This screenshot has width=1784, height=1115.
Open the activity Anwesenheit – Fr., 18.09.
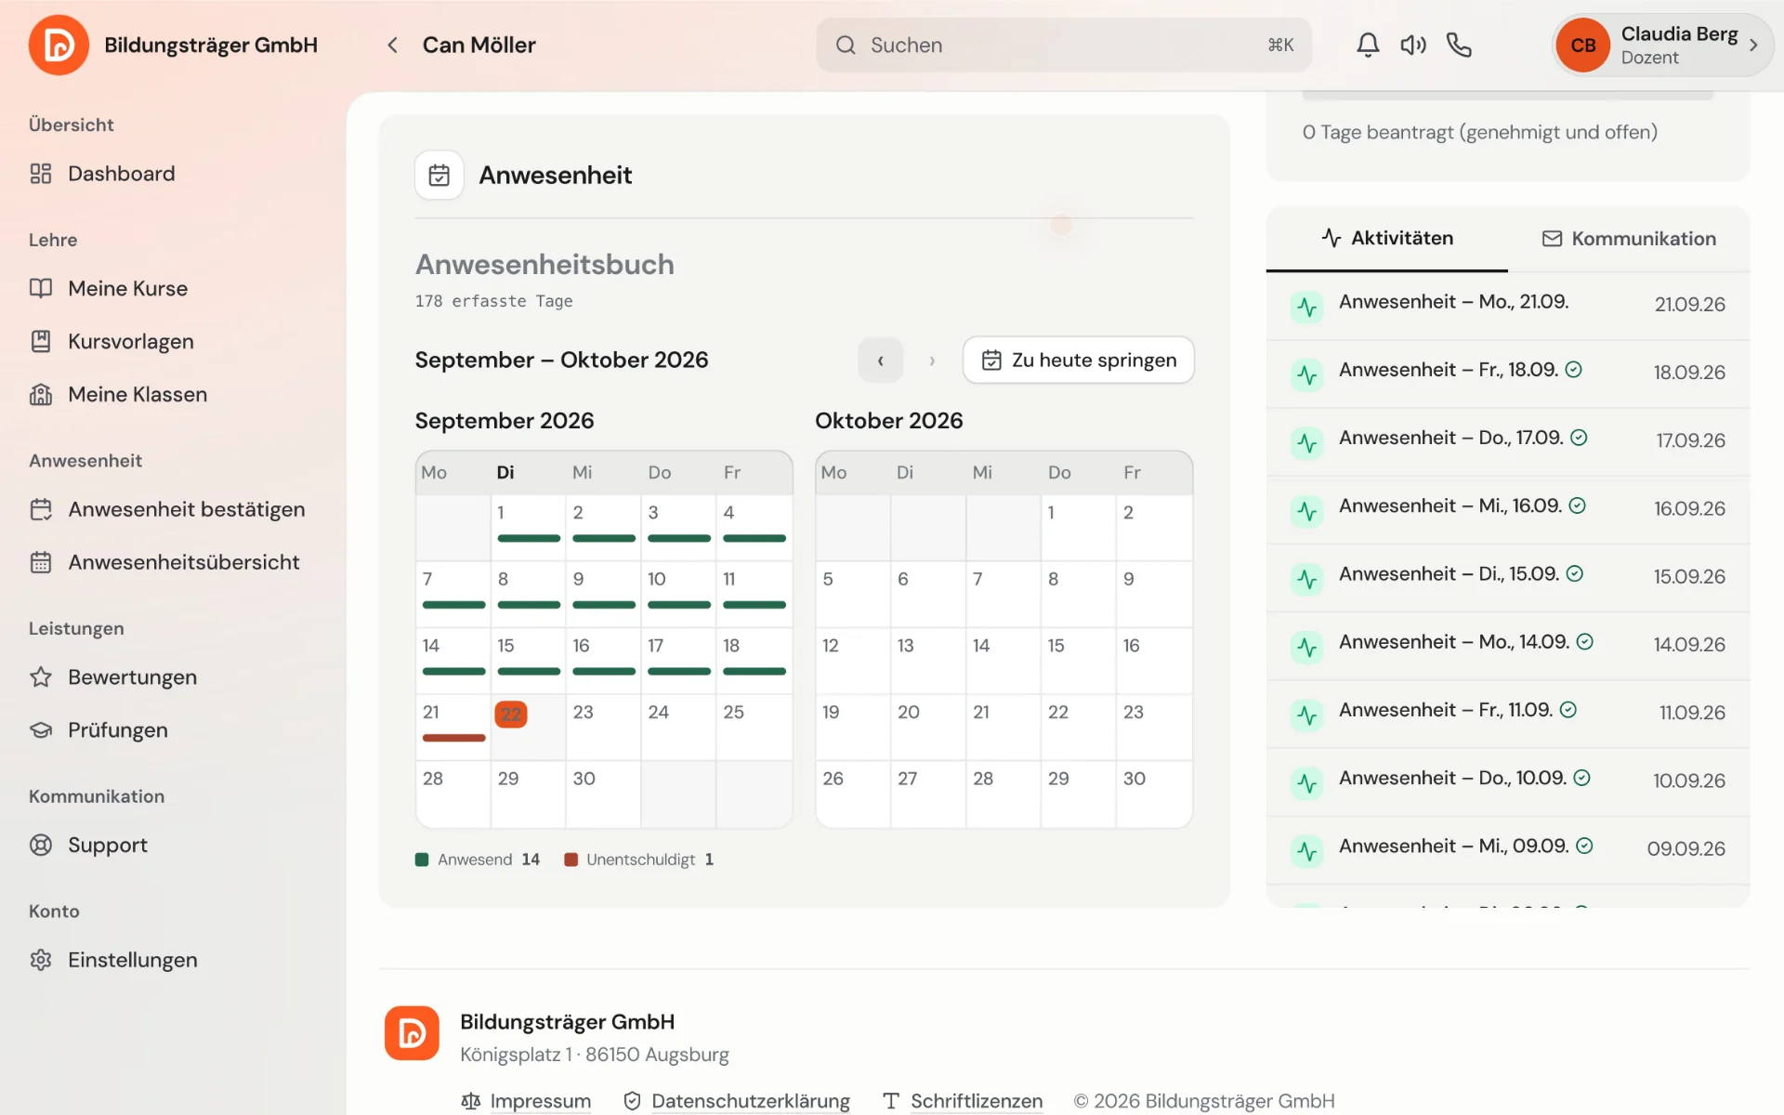point(1508,373)
